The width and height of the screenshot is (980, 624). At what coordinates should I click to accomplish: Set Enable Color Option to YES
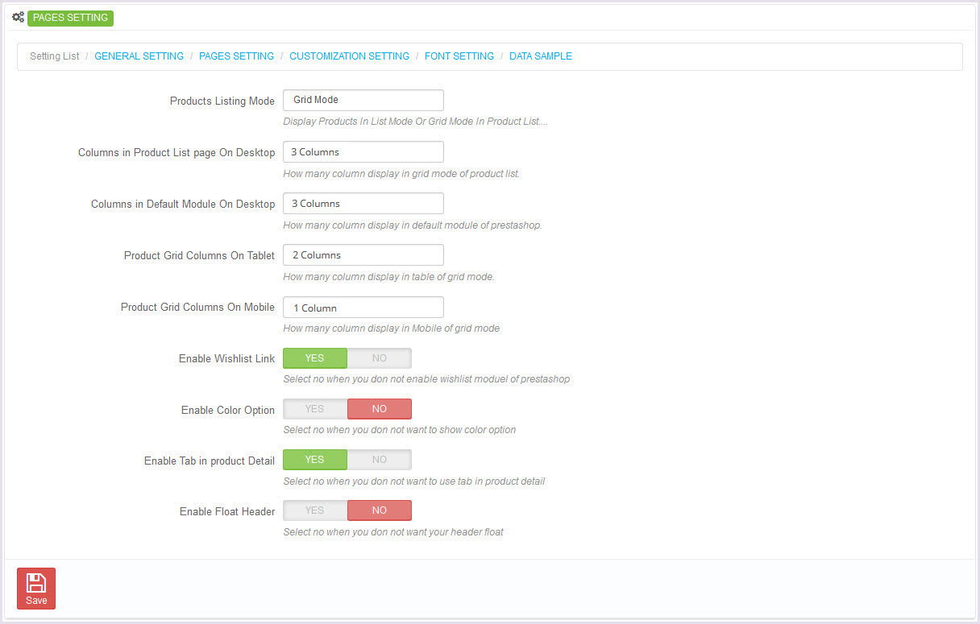point(315,409)
